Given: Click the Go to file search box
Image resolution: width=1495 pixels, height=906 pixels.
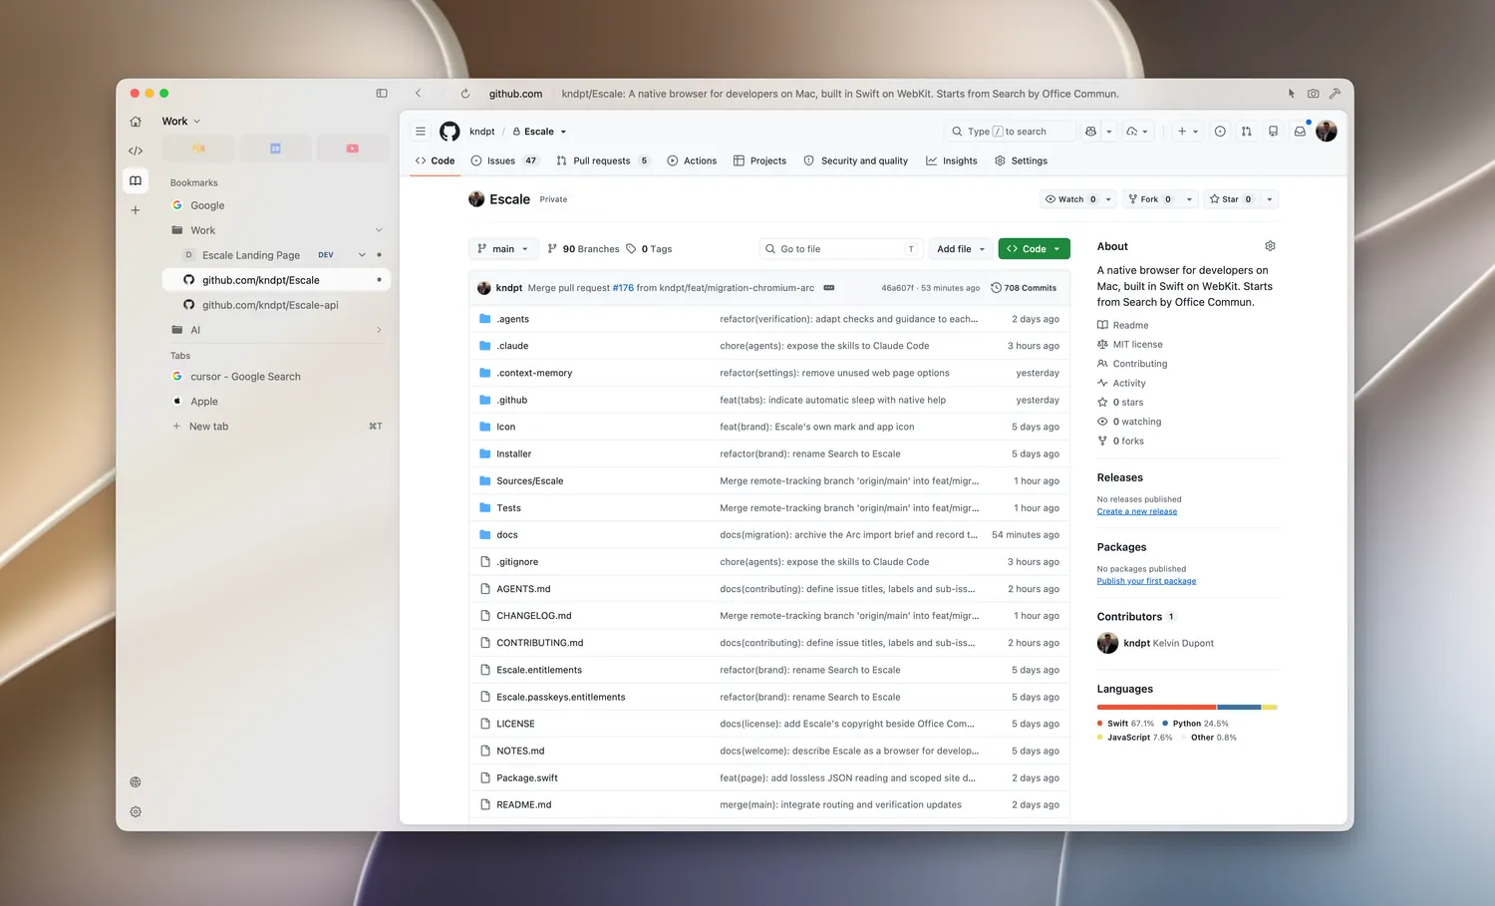Looking at the screenshot, I should (842, 249).
